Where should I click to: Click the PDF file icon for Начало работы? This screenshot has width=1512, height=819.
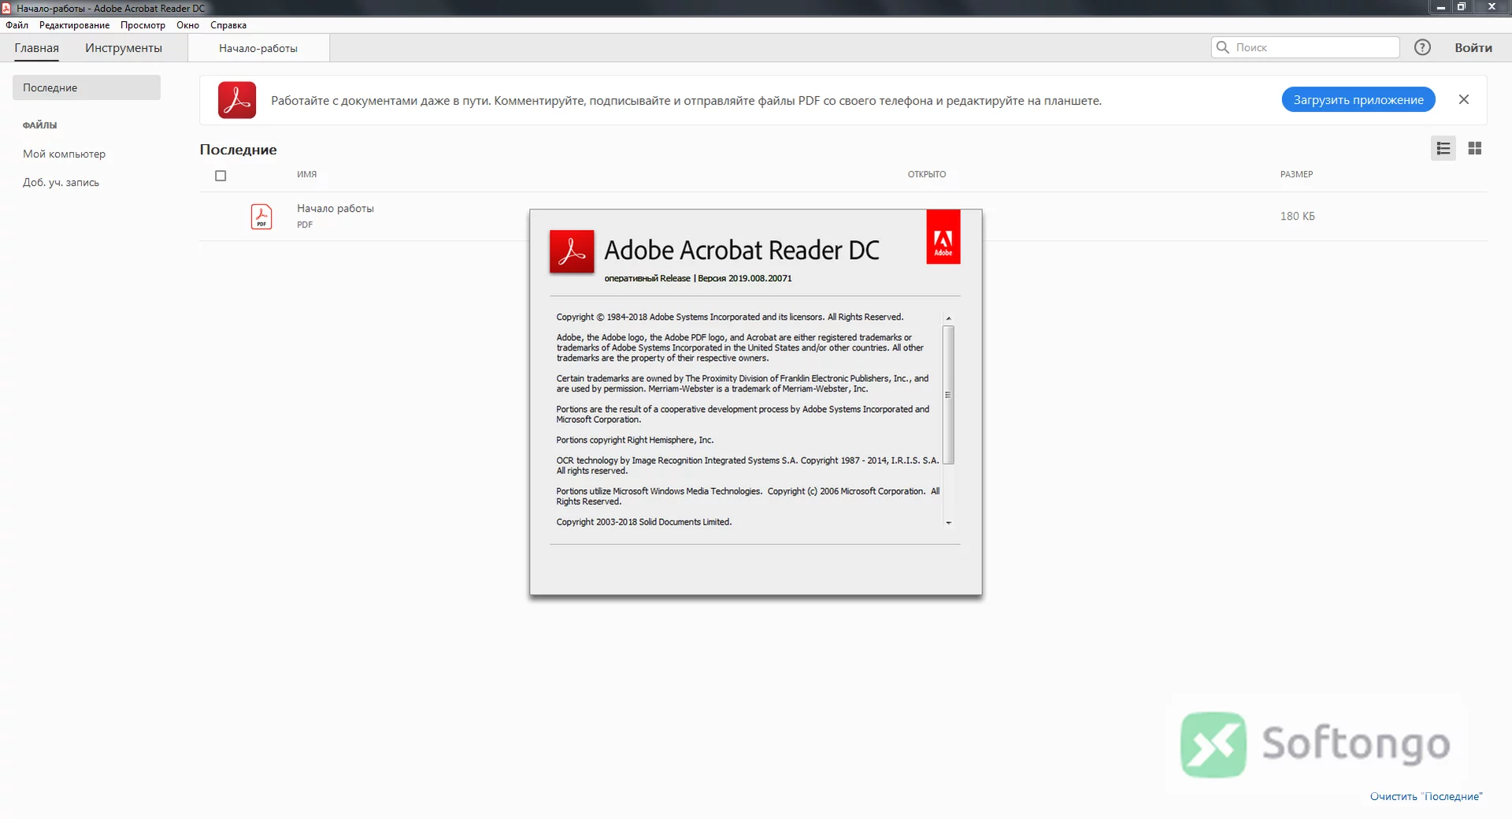pos(261,216)
